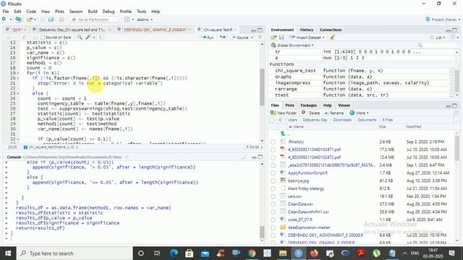
Task: Collapse the for loop at line 19
Action: point(17,73)
